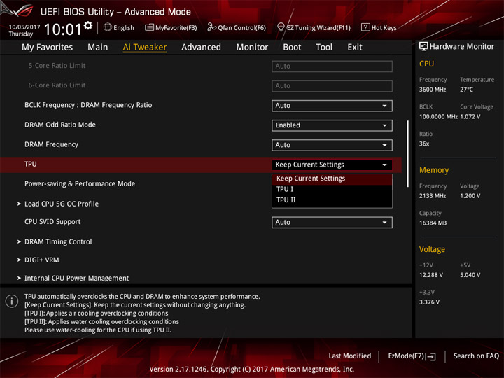Choose TPU I option
Viewport: 504px width, 378px height.
tap(332, 189)
